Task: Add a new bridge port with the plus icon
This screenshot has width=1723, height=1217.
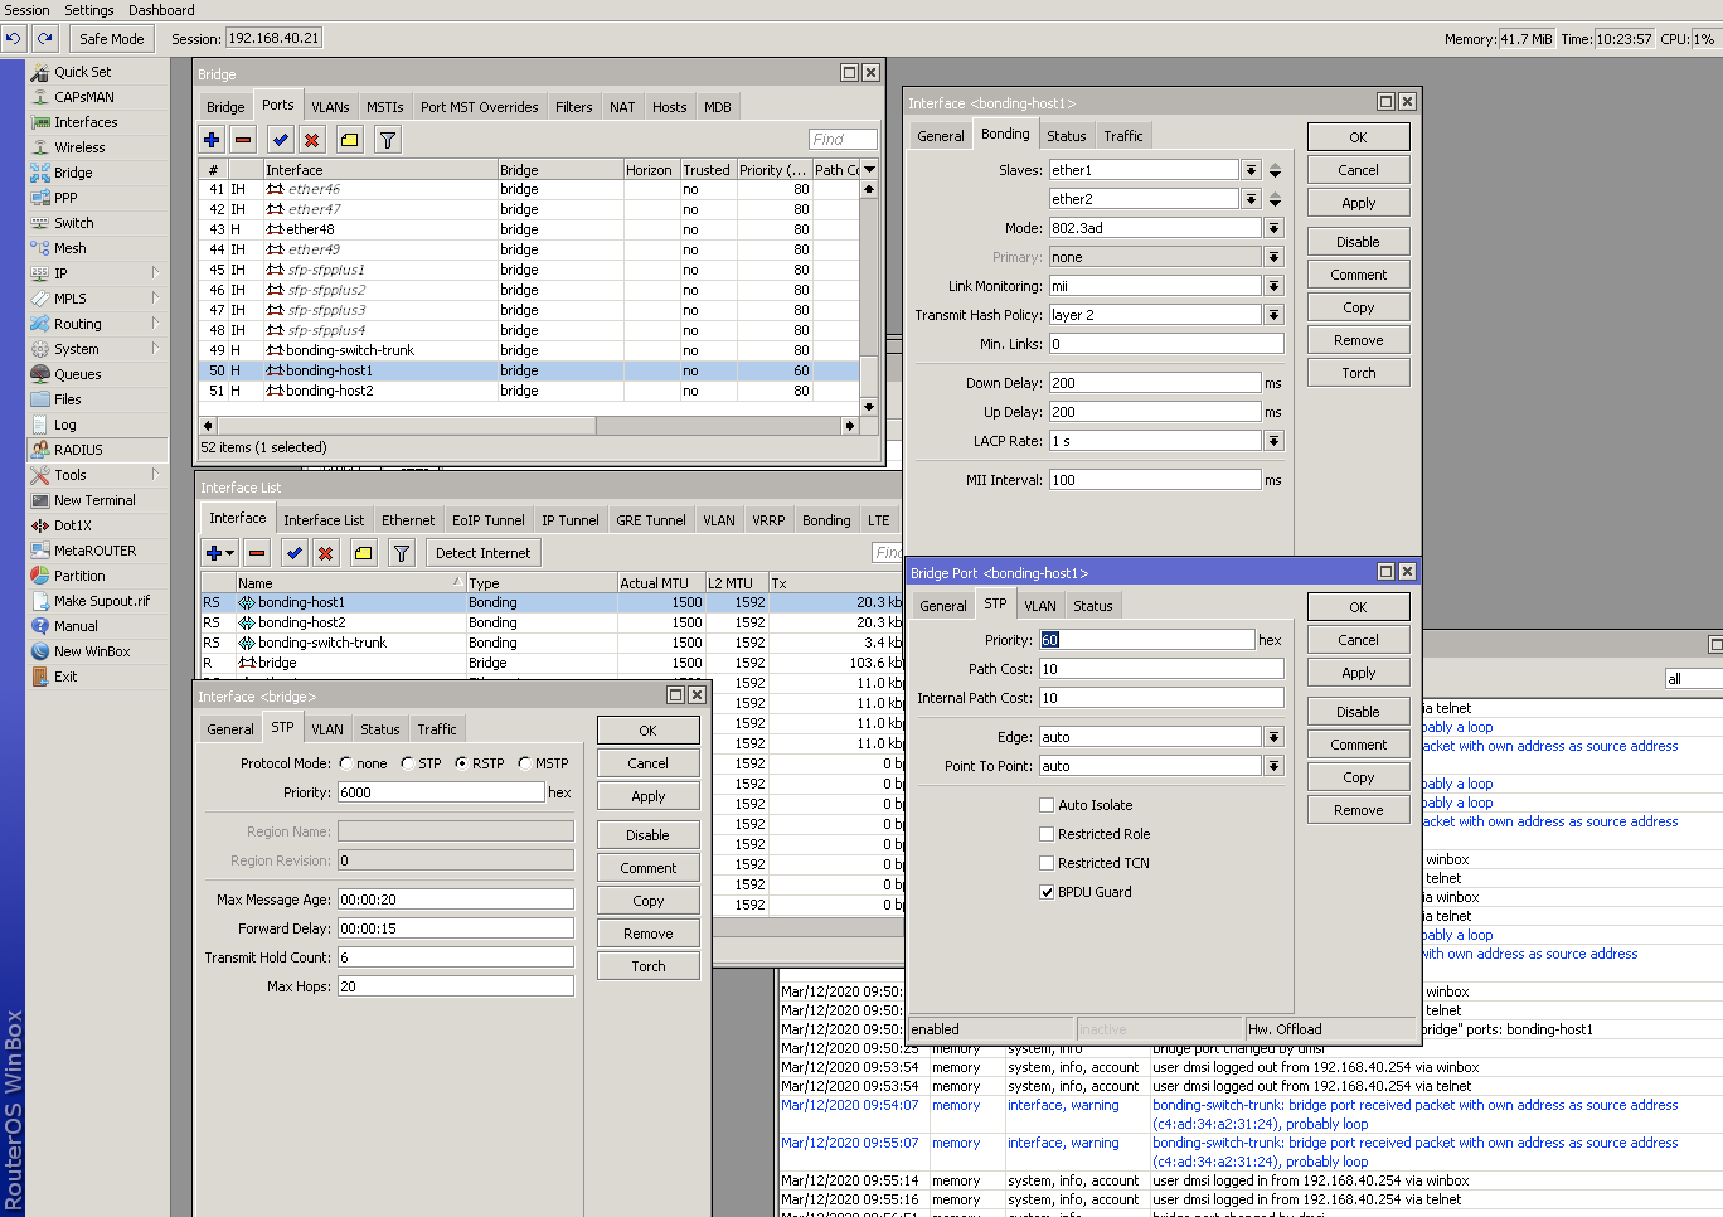Action: 211,139
